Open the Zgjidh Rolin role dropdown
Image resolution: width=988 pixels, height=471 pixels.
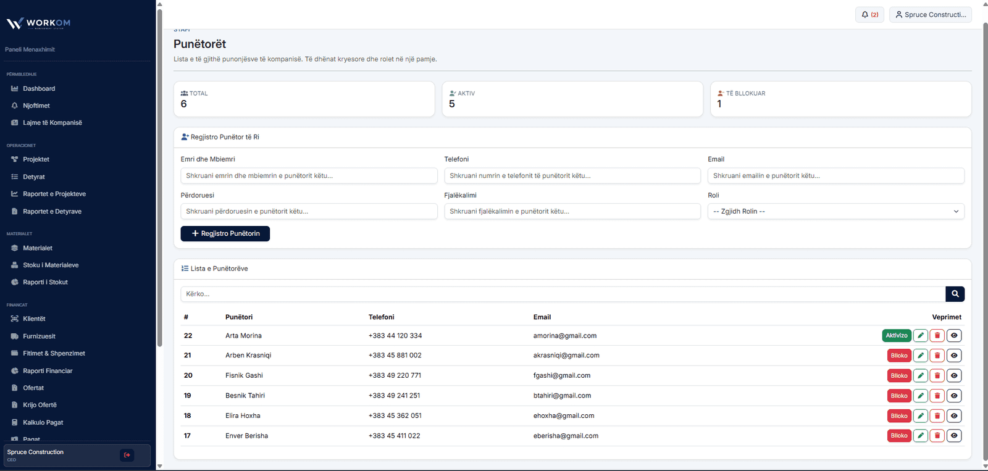click(836, 211)
